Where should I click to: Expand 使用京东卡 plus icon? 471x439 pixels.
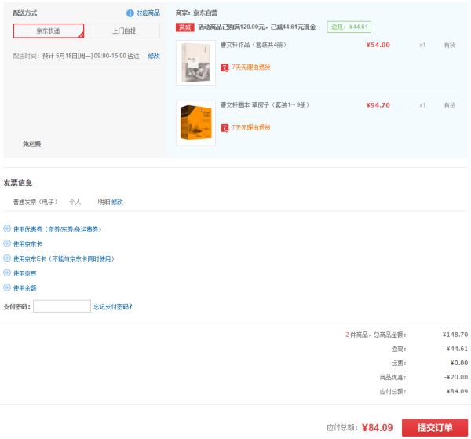7,243
